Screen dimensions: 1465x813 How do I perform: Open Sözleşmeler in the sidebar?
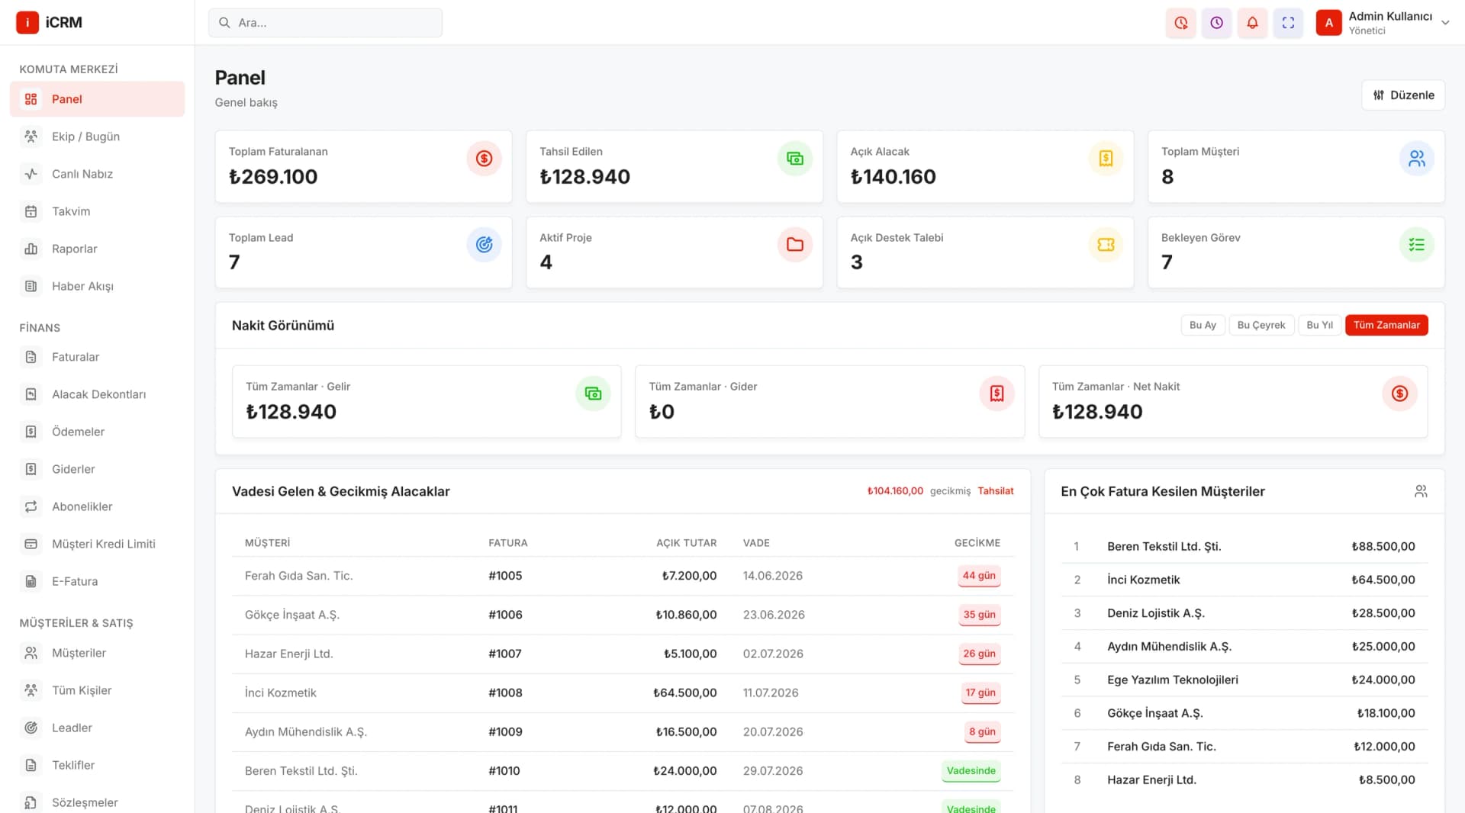coord(97,802)
